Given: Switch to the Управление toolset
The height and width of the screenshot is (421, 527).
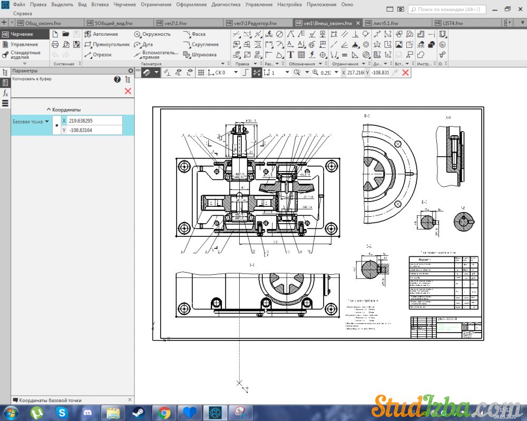Looking at the screenshot, I should [24, 45].
